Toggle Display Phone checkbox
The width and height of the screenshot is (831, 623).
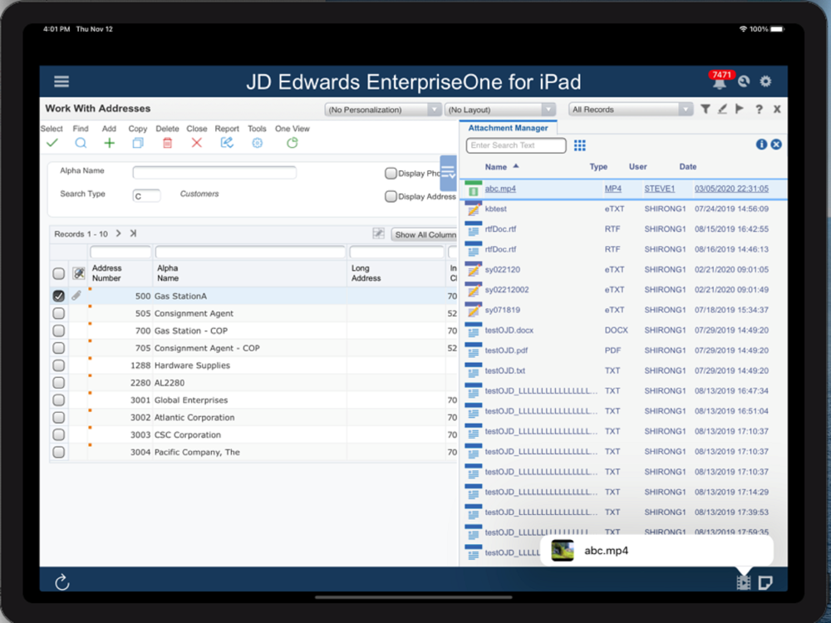(x=391, y=174)
